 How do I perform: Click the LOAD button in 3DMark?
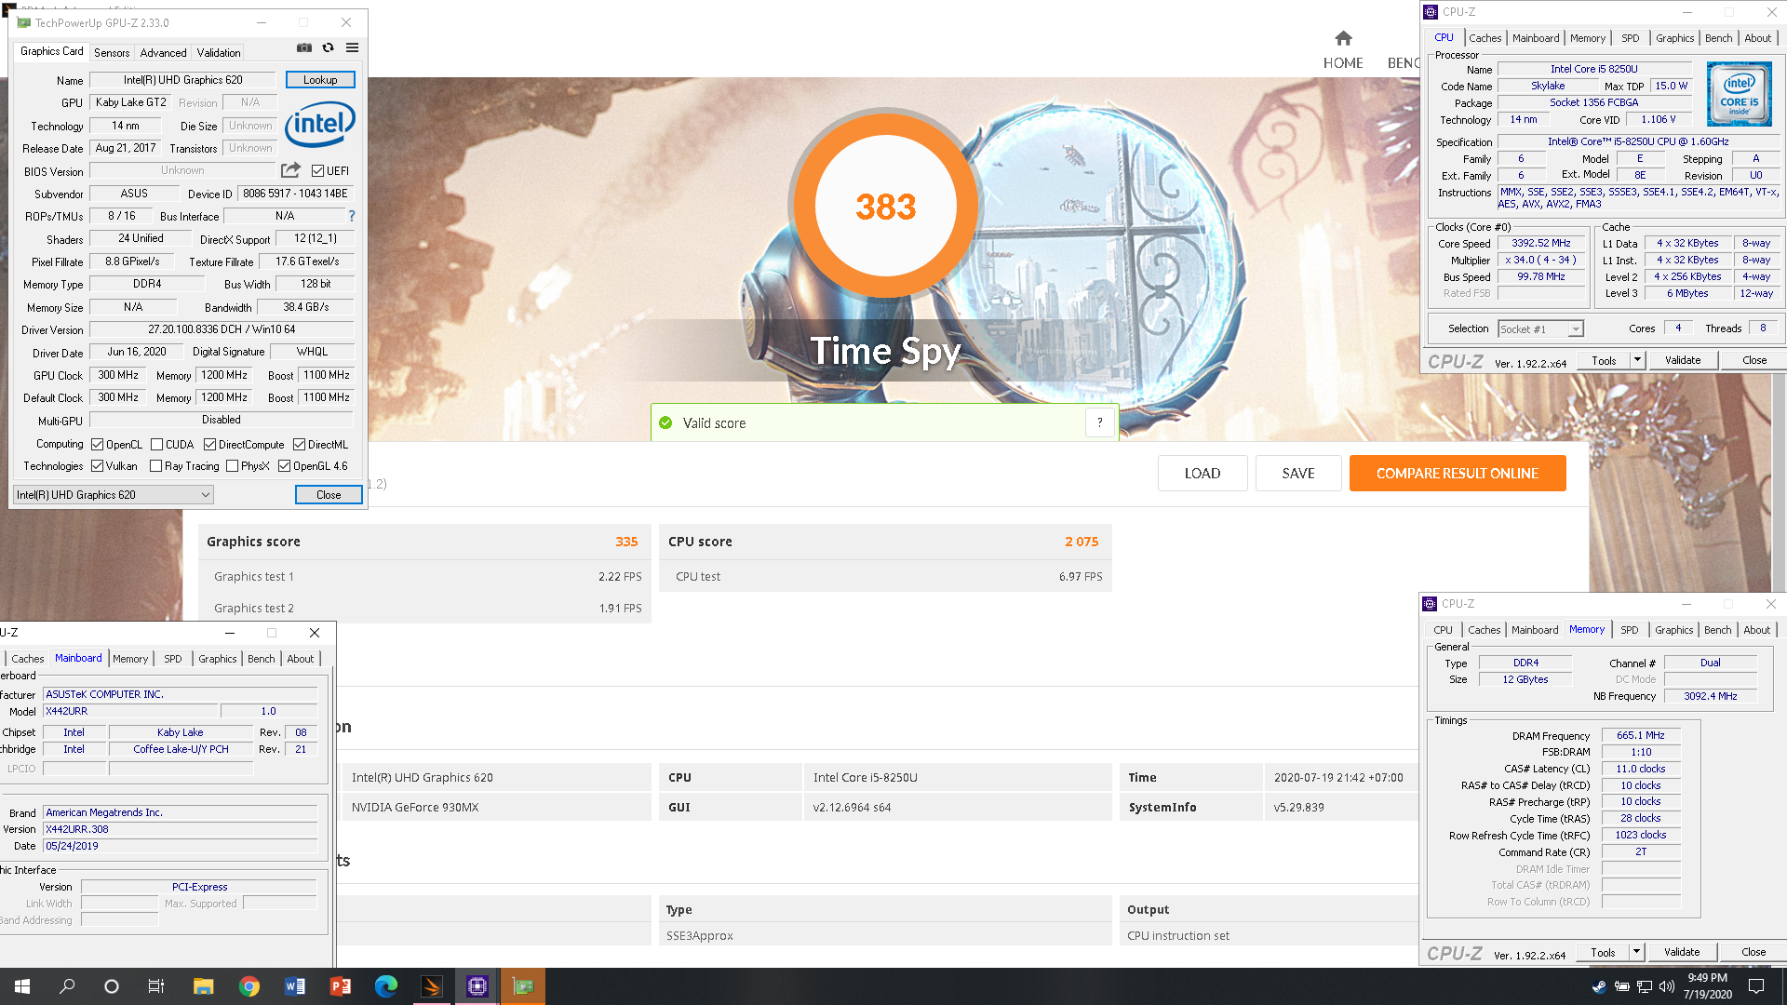(1203, 473)
